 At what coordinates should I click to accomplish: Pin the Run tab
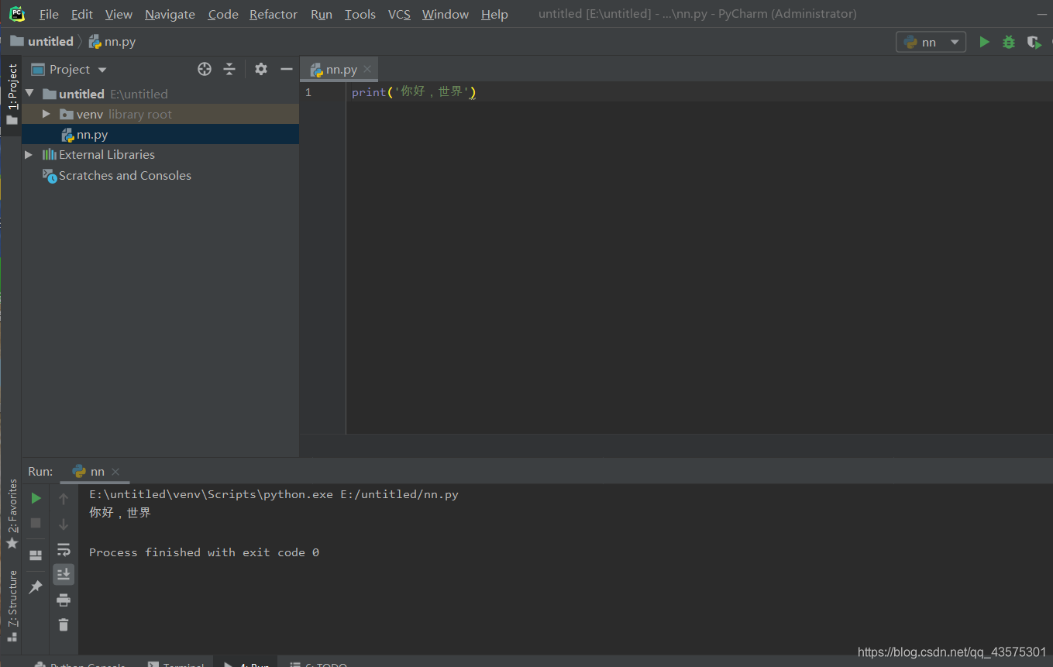pyautogui.click(x=36, y=587)
